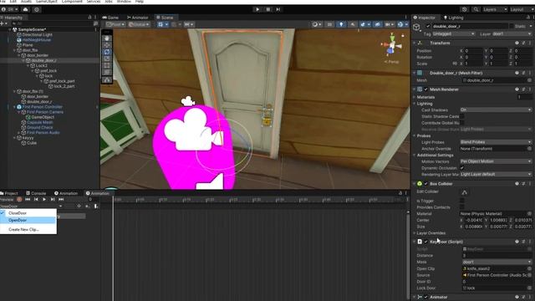Select the Scale tool in the scene
Image resolution: width=535 pixels, height=301 pixels.
107,59
